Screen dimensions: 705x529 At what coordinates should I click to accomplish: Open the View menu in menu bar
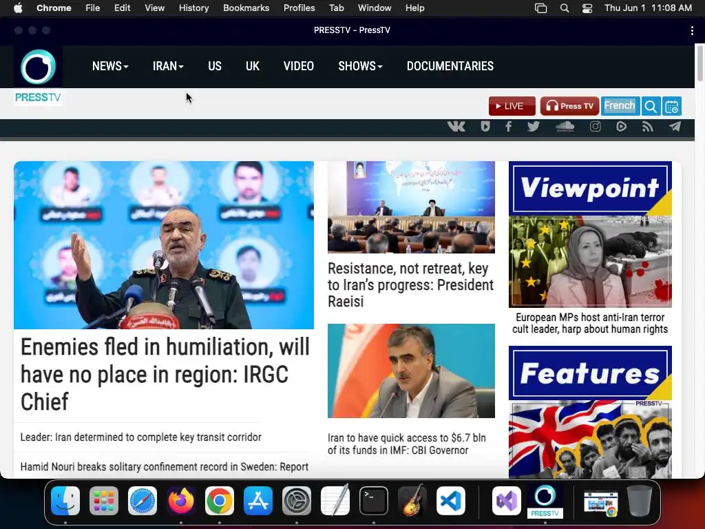(155, 8)
